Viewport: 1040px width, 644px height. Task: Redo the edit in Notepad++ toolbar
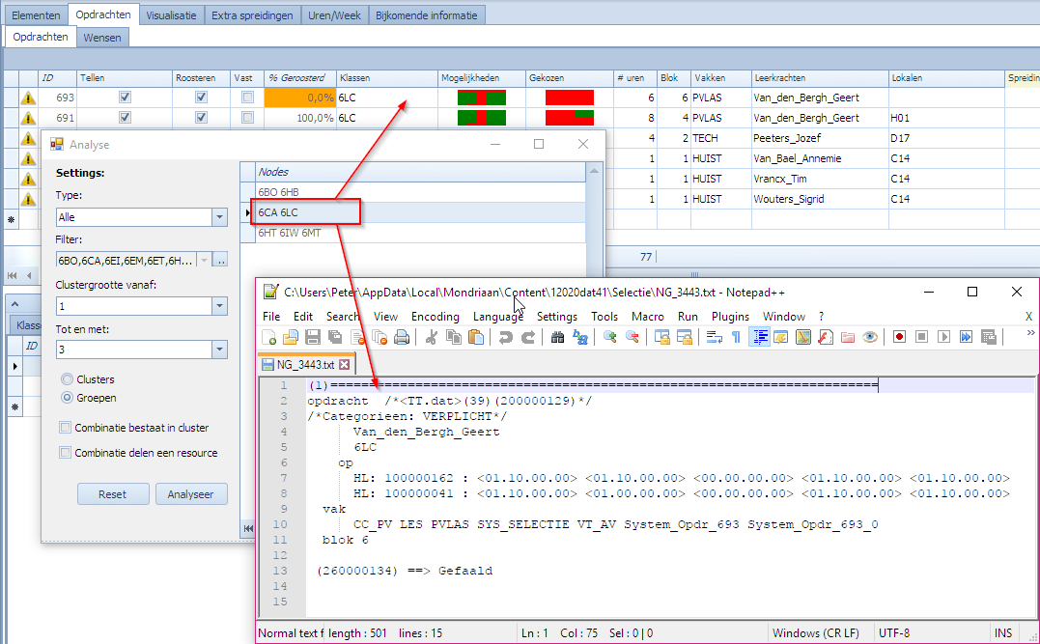(x=528, y=338)
